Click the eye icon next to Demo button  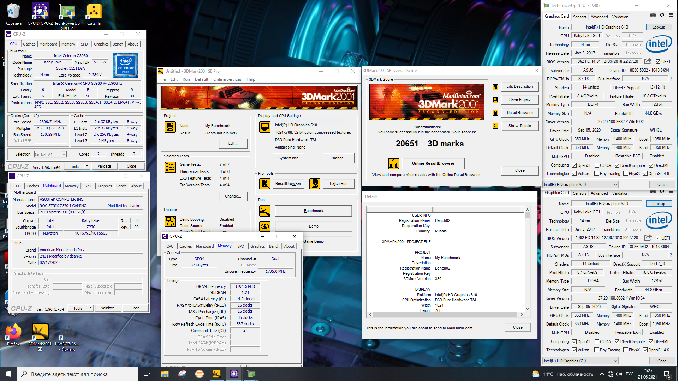coord(265,226)
